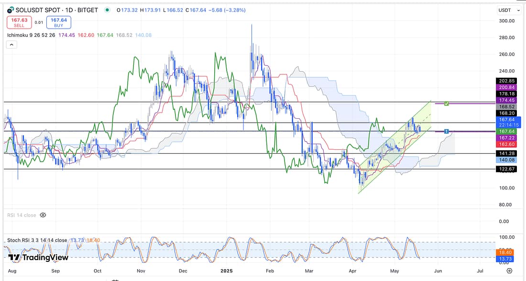This screenshot has height=281, width=526.
Task: Click the Solana symbol logo icon
Action: click(10, 10)
